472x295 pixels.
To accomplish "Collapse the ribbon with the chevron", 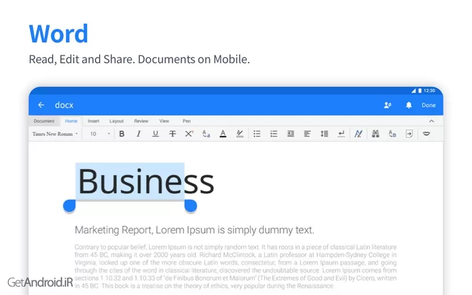I will (431, 121).
